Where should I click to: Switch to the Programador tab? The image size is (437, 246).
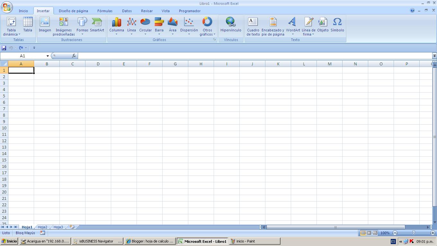pyautogui.click(x=190, y=11)
